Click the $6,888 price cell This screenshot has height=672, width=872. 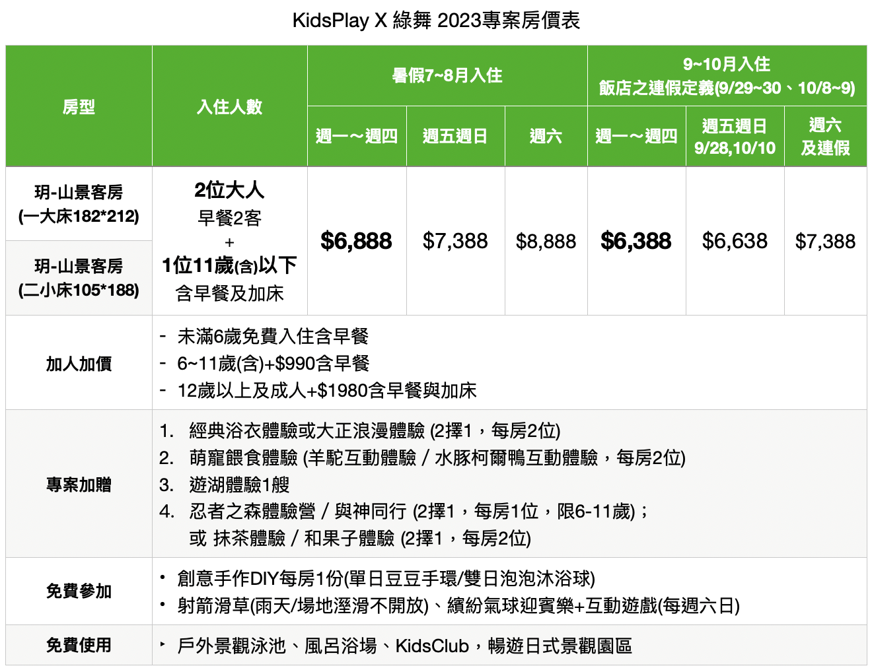click(x=357, y=241)
